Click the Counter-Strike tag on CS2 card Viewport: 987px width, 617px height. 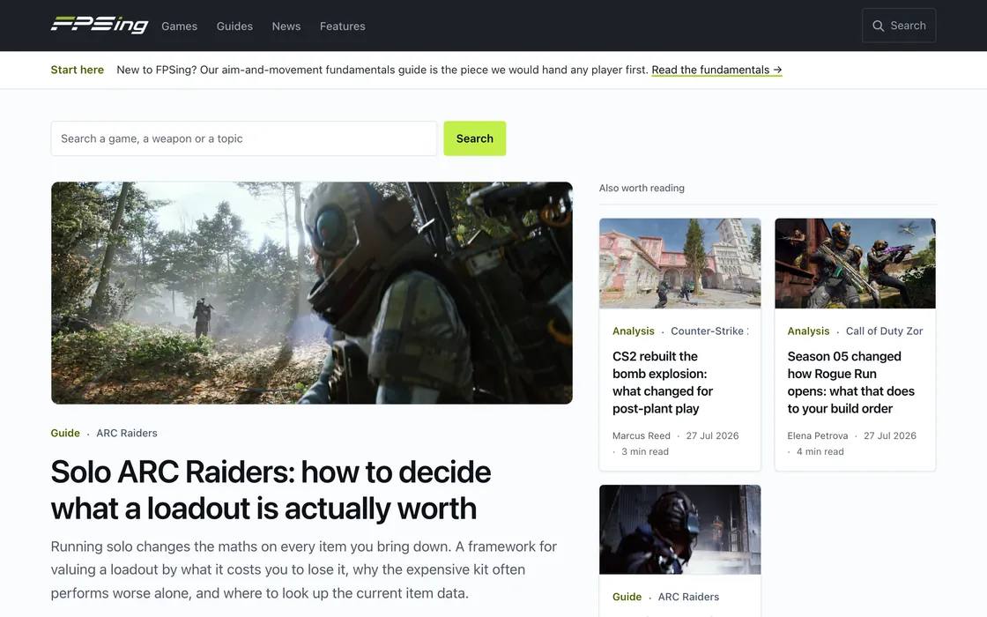709,331
